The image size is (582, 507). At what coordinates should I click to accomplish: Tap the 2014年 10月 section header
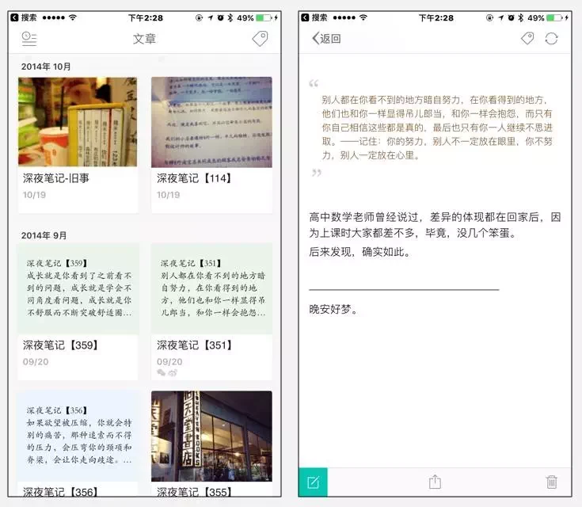46,67
